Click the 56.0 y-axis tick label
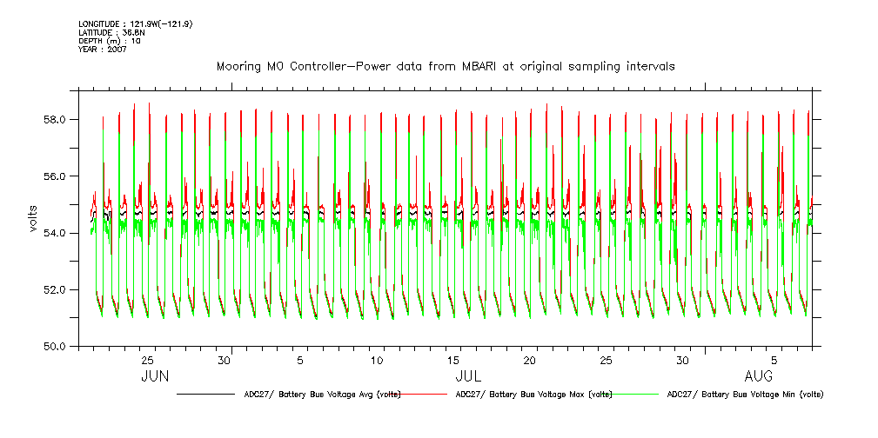878x438 pixels. [x=57, y=176]
